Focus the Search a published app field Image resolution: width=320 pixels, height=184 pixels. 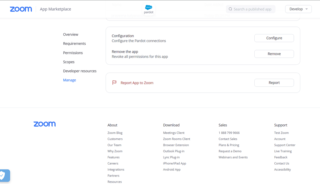pos(252,9)
